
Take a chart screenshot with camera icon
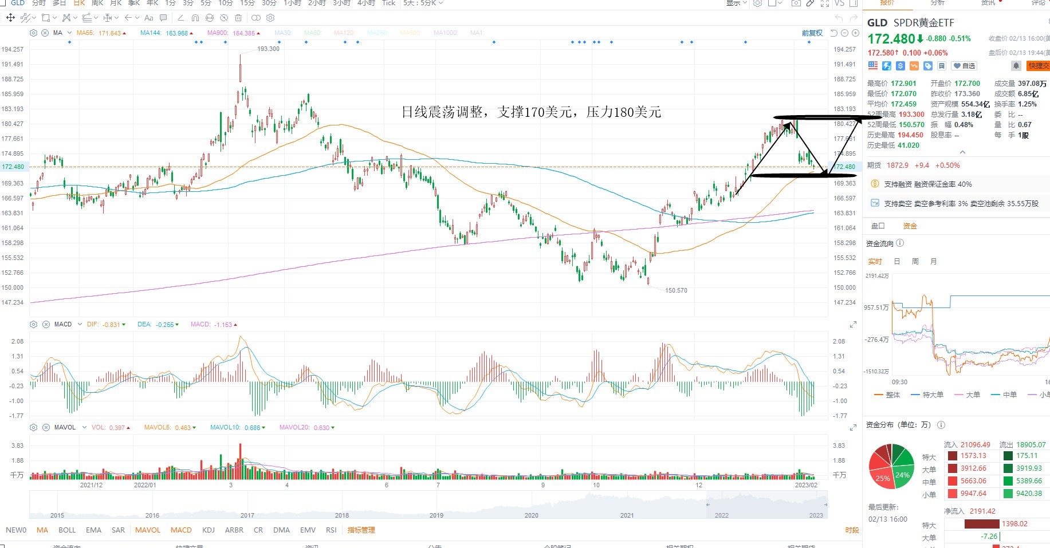[796, 3]
